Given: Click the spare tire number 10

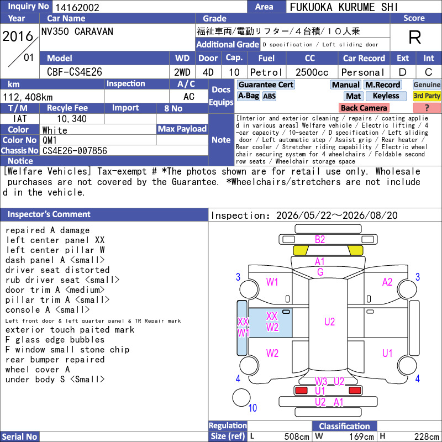Looking at the screenshot, I should point(252,408).
